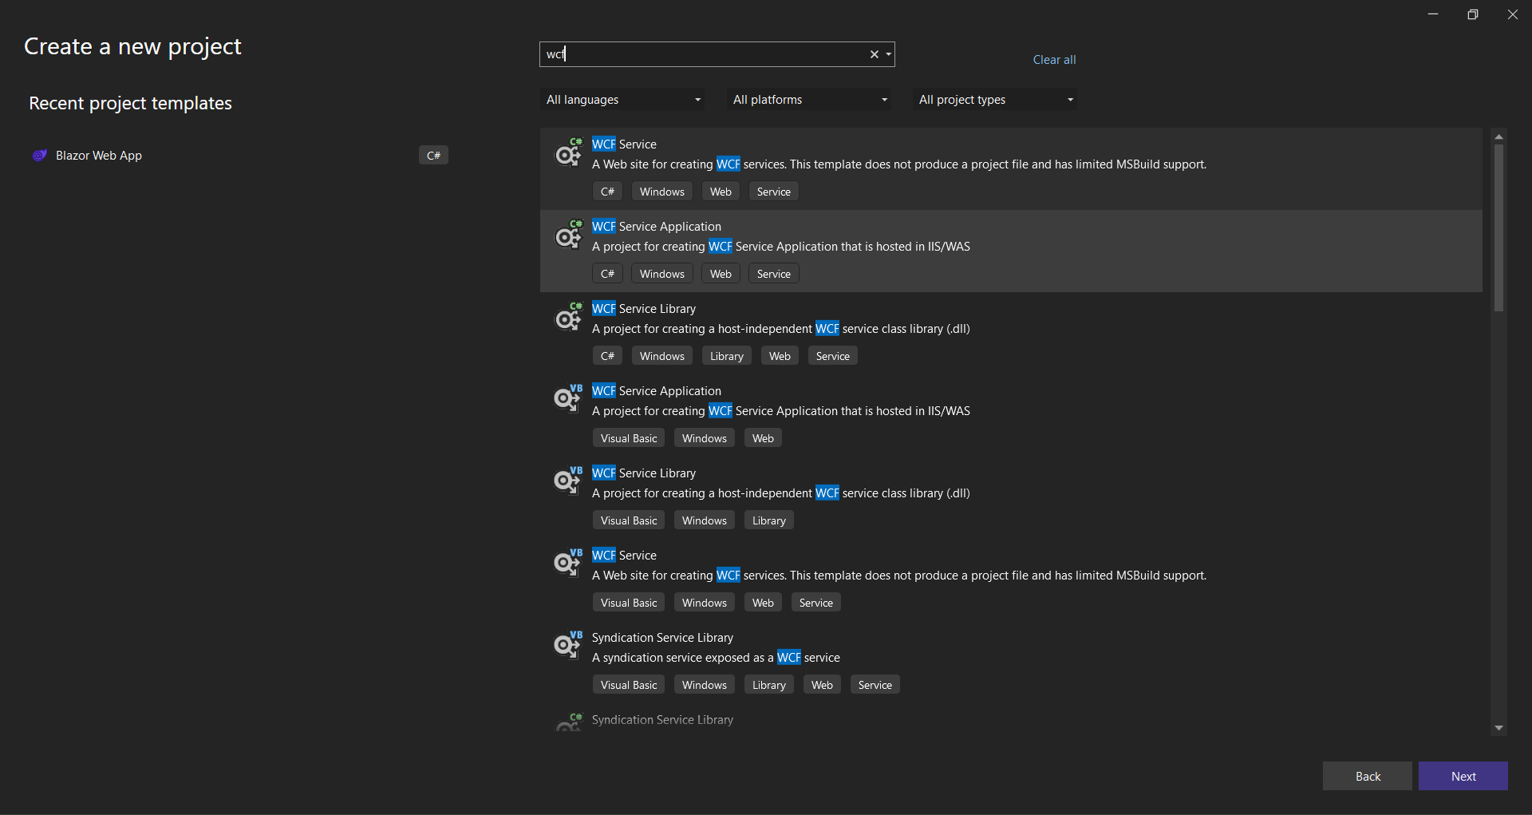Image resolution: width=1532 pixels, height=815 pixels.
Task: Click the Web tag under C# WCF Service Library
Action: coord(780,356)
